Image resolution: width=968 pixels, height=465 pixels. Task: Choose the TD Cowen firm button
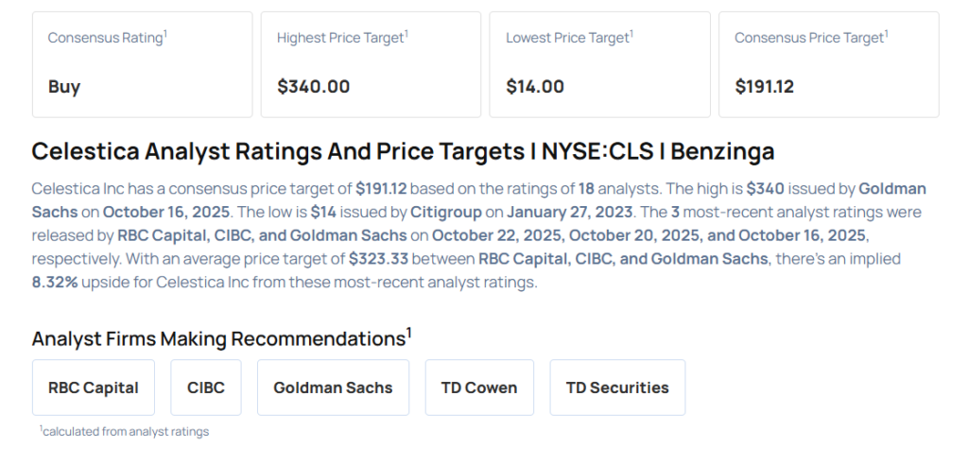(479, 387)
